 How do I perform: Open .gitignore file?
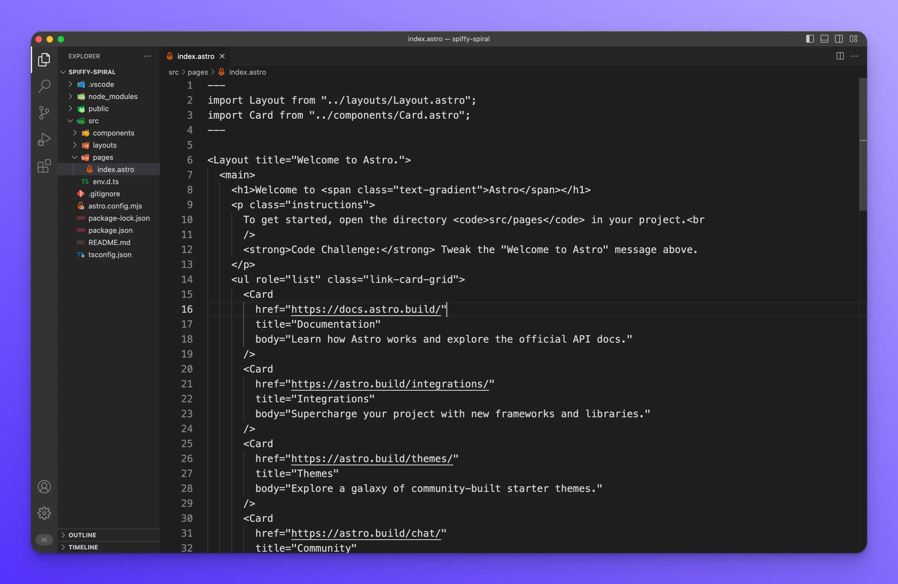(x=109, y=194)
